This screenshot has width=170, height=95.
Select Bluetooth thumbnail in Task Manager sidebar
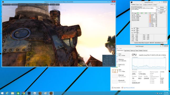(115, 81)
